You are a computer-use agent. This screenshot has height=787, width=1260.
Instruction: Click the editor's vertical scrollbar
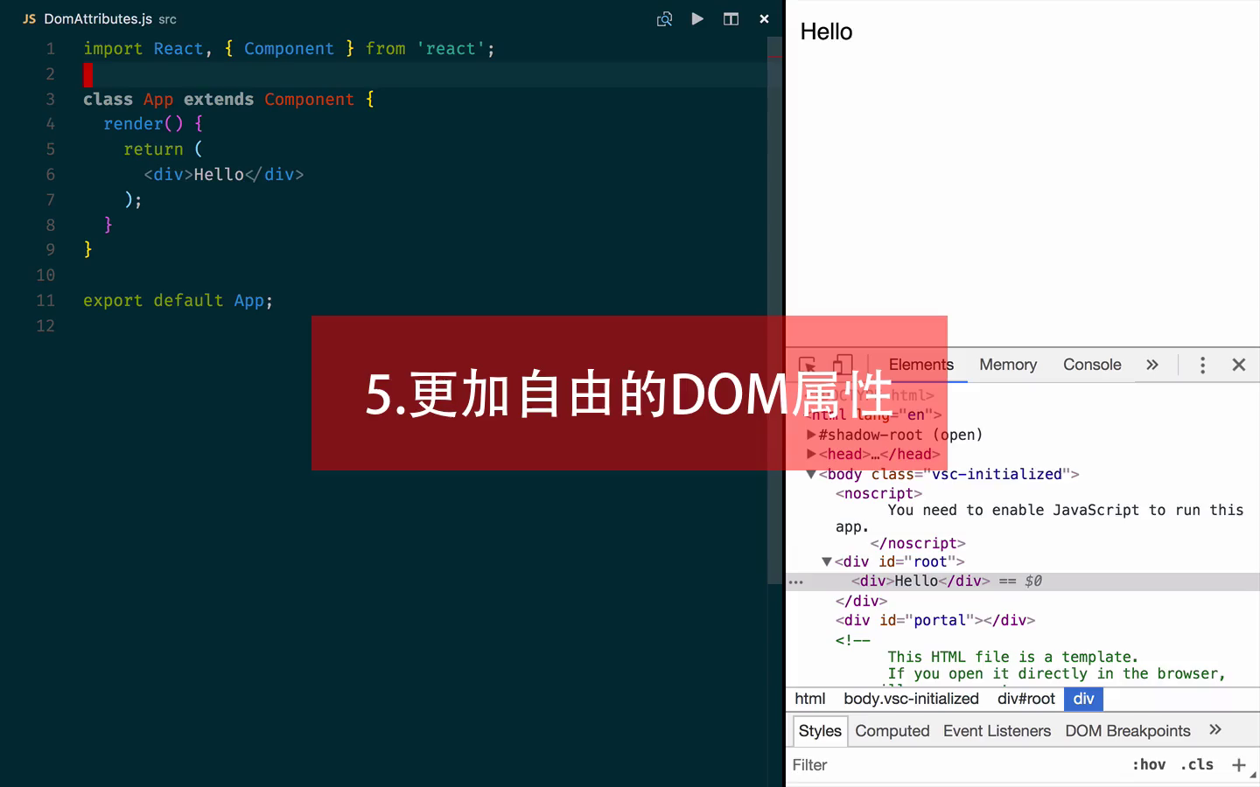tap(774, 310)
